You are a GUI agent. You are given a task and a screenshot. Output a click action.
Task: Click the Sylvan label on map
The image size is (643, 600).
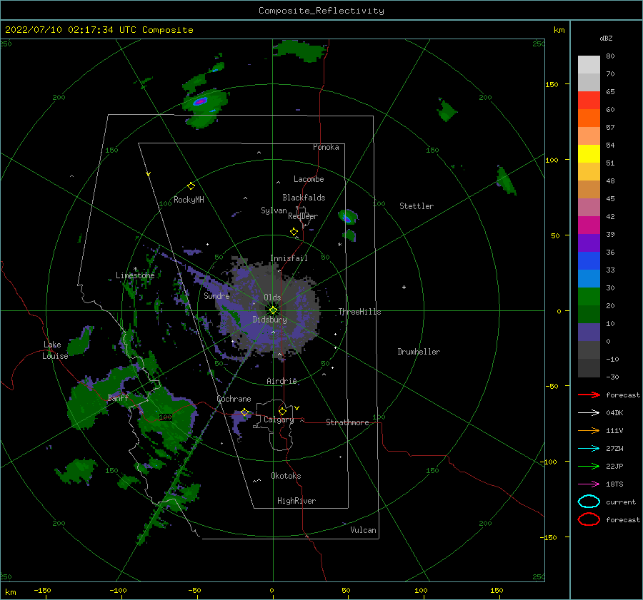pos(274,210)
